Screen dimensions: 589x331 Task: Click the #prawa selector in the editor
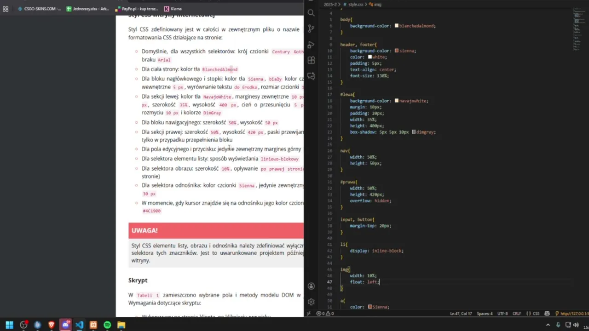[x=348, y=182]
